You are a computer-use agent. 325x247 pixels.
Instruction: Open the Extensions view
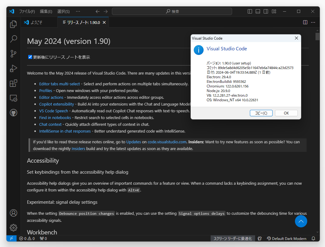tap(13, 83)
